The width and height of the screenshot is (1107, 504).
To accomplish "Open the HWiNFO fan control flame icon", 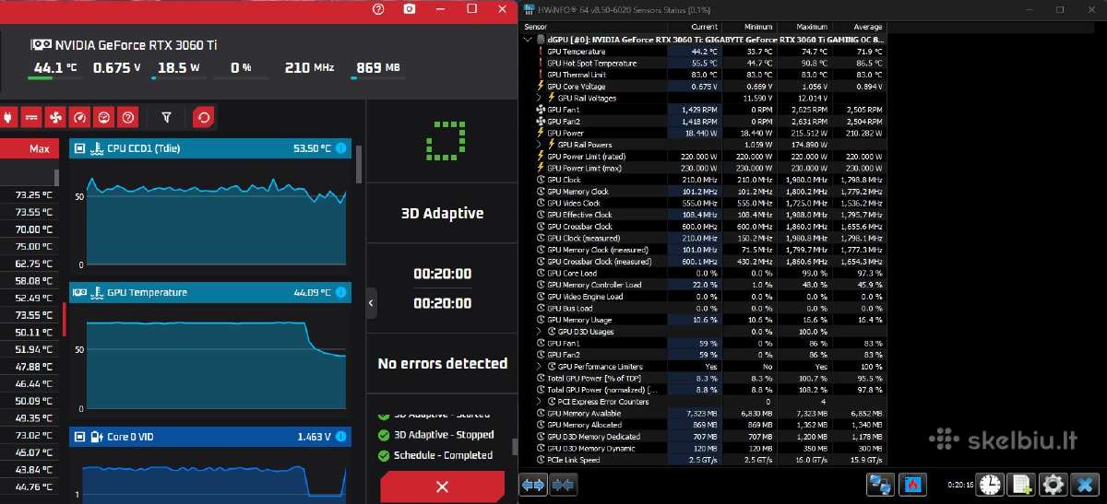I will (x=912, y=484).
